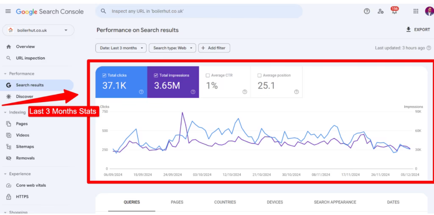434x215 pixels.
Task: Click the Last updated: 3 hours ago text
Action: pos(400,48)
